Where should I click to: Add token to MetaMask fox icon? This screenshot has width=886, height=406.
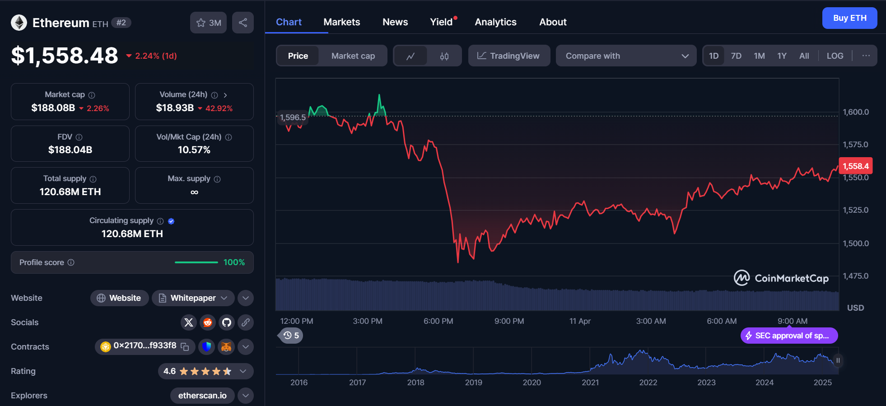226,347
